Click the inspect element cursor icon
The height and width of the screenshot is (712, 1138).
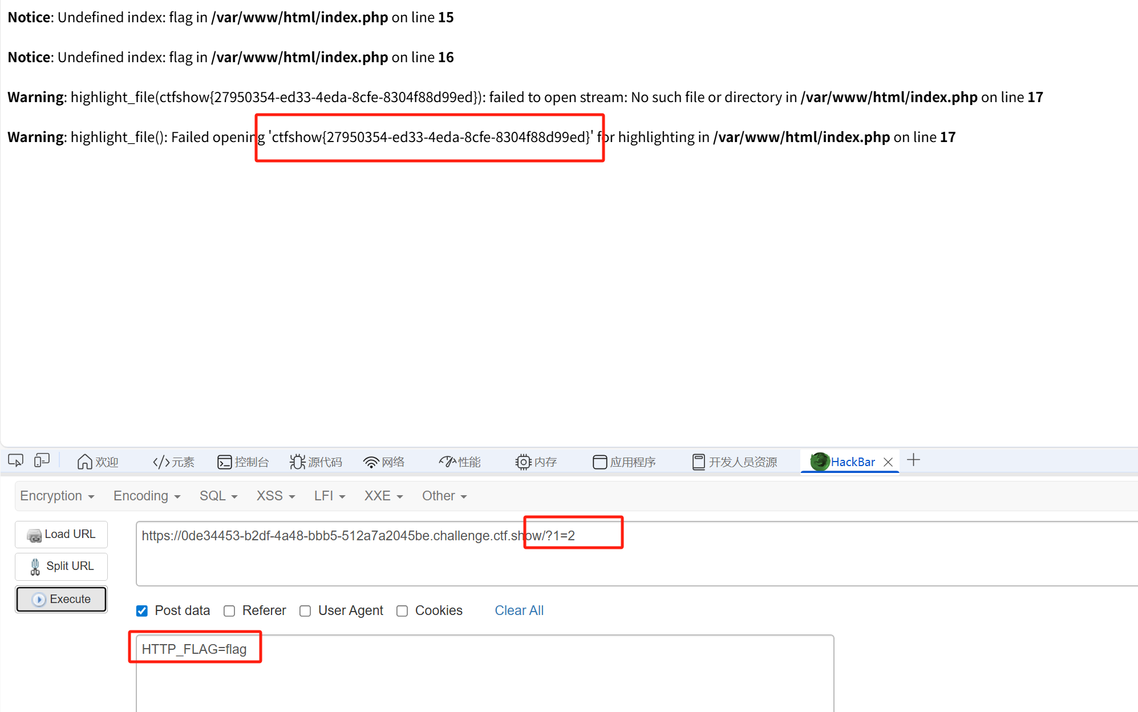click(x=15, y=461)
